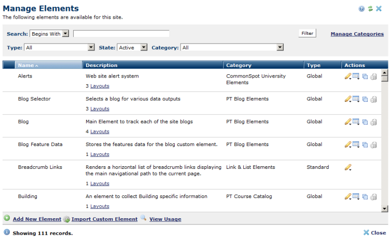The image size is (389, 238).
Task: Click the pencil icon for Breadcrumb Links
Action: [x=348, y=167]
